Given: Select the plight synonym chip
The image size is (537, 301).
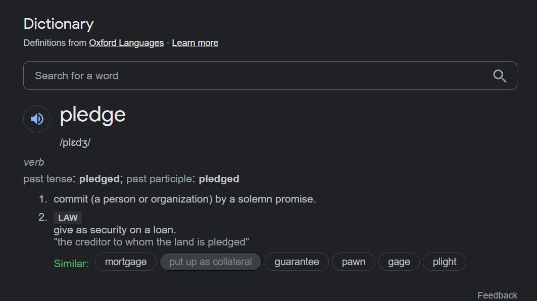Looking at the screenshot, I should click(x=444, y=262).
